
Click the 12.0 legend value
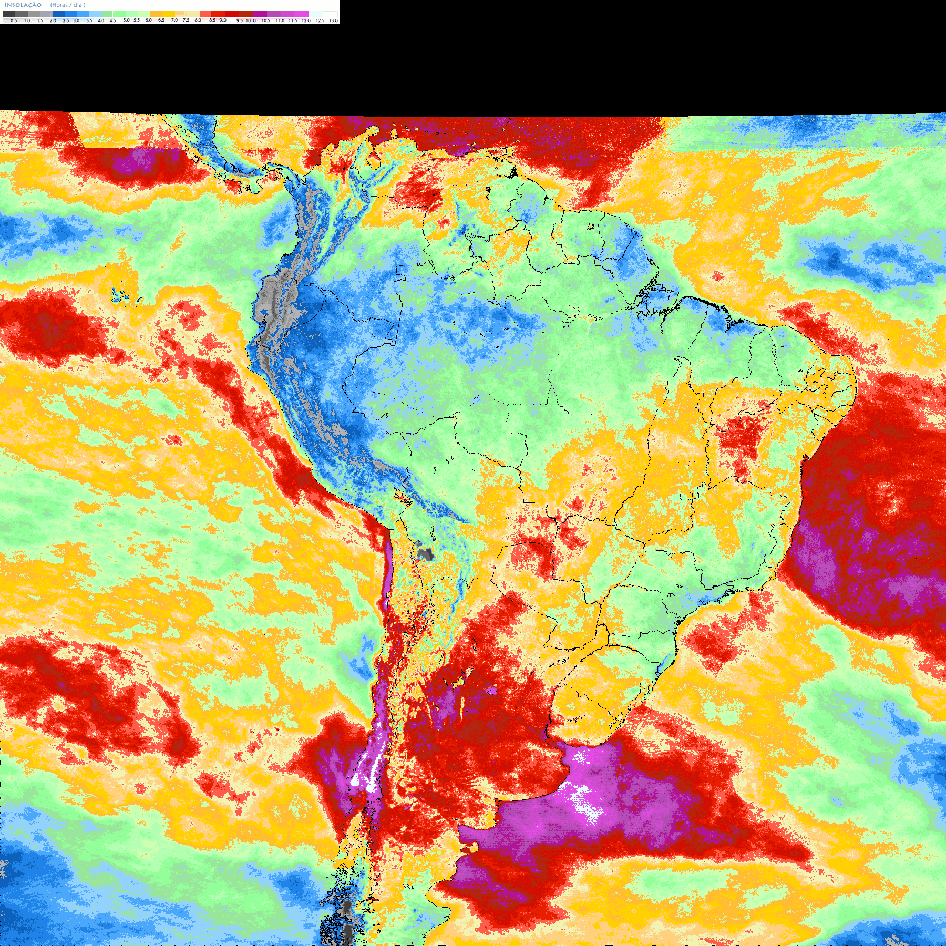click(306, 20)
